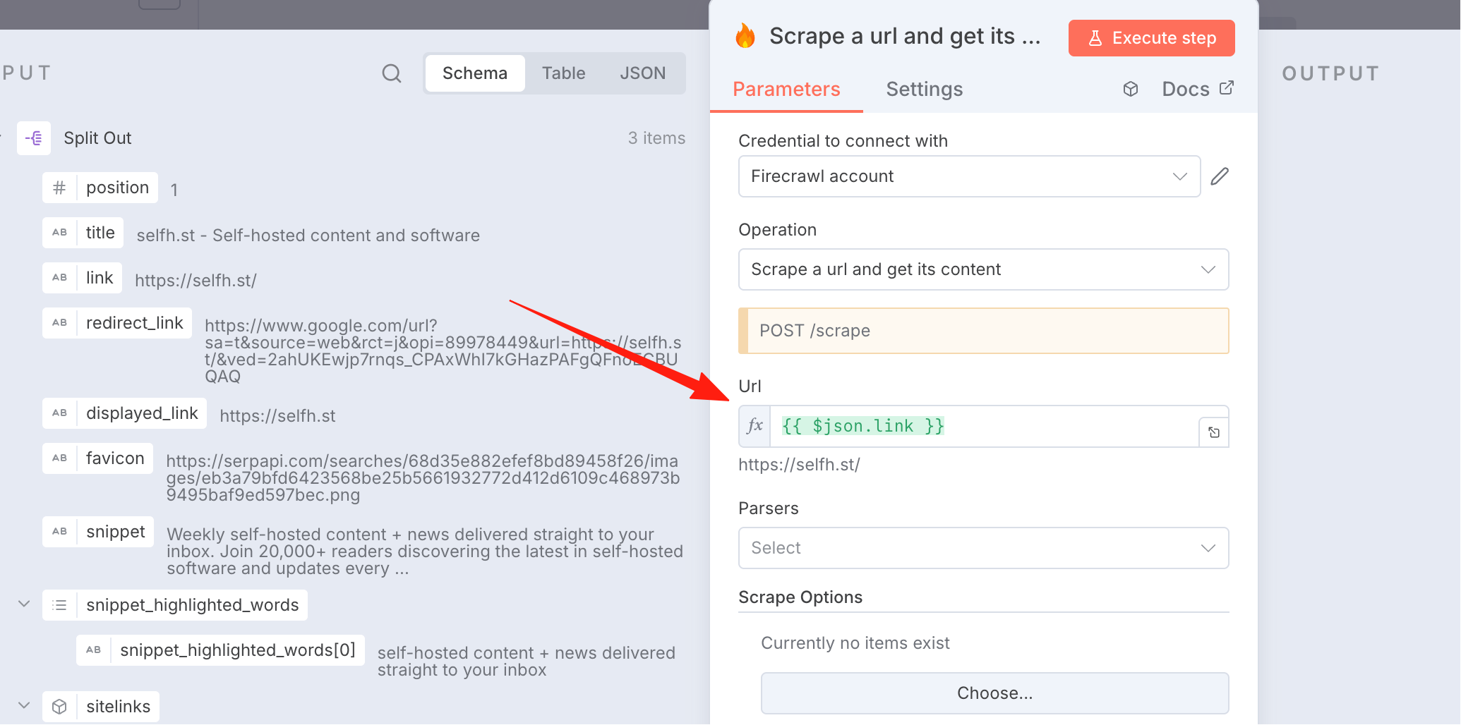This screenshot has width=1461, height=725.
Task: Click the cube icon beside Docs
Action: (1131, 89)
